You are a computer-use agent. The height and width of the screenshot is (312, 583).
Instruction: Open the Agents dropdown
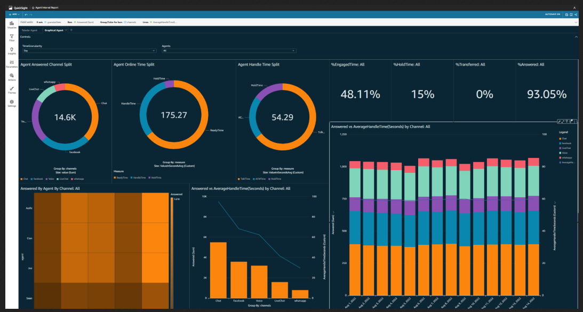tap(229, 51)
